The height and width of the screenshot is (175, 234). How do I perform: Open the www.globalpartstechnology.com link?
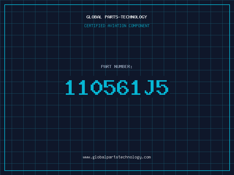click(x=117, y=157)
